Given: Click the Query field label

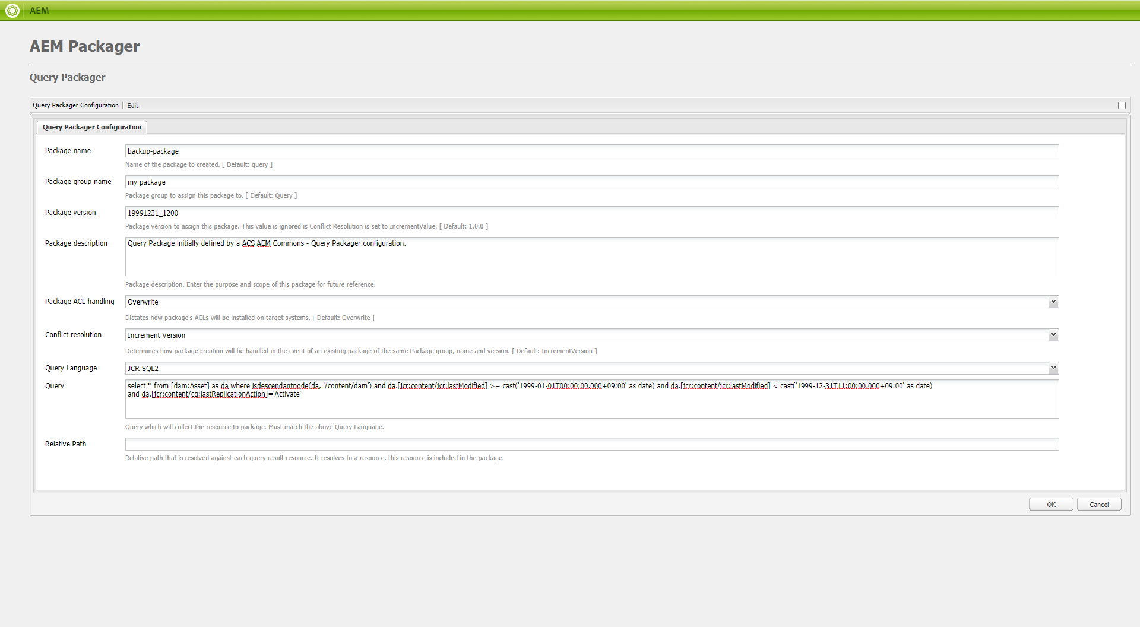Looking at the screenshot, I should pyautogui.click(x=55, y=386).
